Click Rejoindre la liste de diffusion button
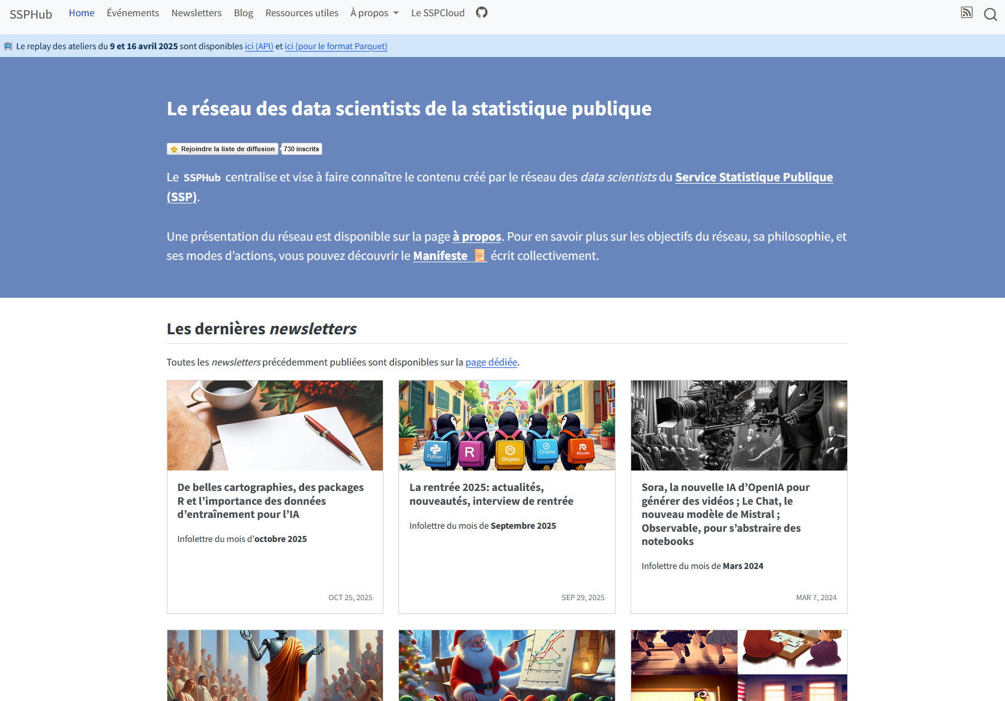This screenshot has width=1005, height=701. [223, 149]
